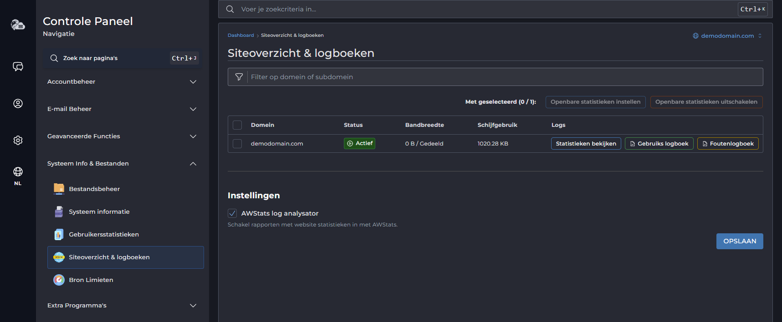Open the user profile icon
Viewport: 782px width, 322px height.
(x=18, y=104)
